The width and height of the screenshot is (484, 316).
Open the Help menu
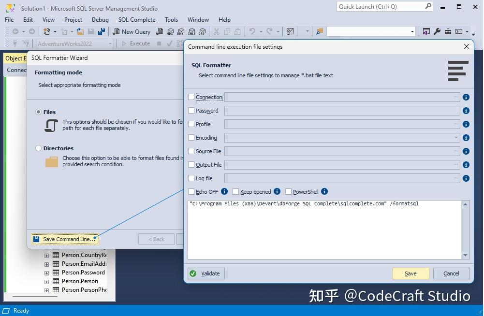point(224,20)
